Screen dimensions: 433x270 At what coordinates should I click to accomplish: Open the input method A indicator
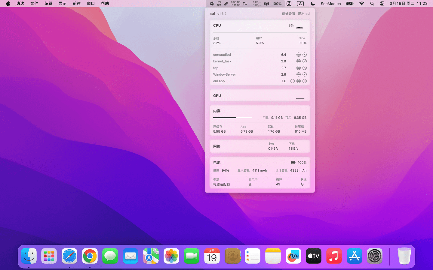(300, 4)
